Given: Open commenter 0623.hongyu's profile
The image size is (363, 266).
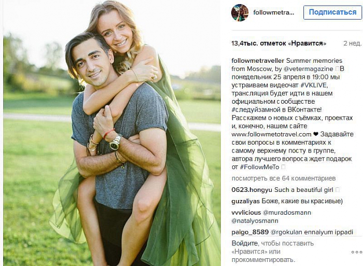Looking at the screenshot, I should tap(252, 190).
